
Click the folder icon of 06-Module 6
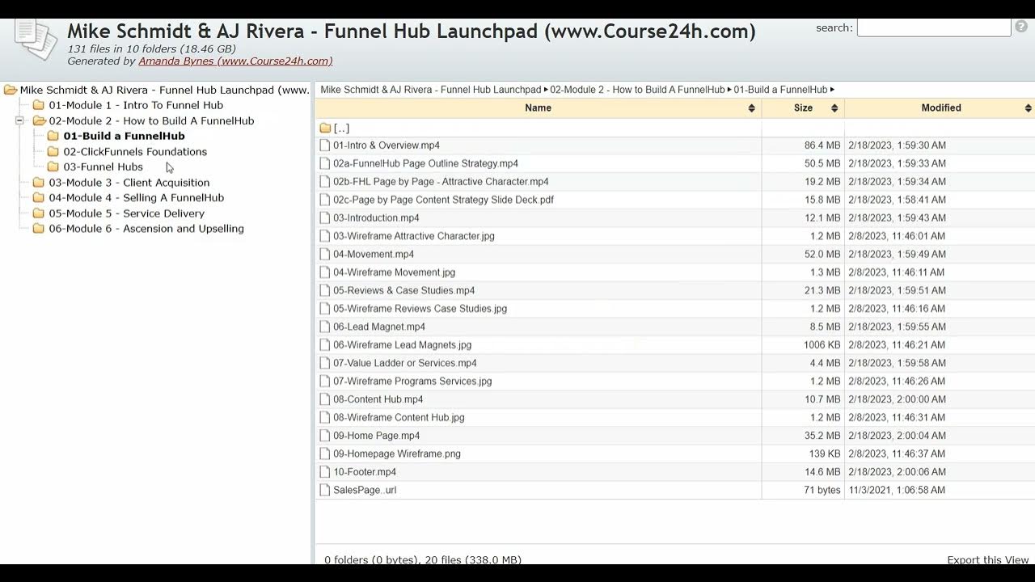click(x=38, y=229)
